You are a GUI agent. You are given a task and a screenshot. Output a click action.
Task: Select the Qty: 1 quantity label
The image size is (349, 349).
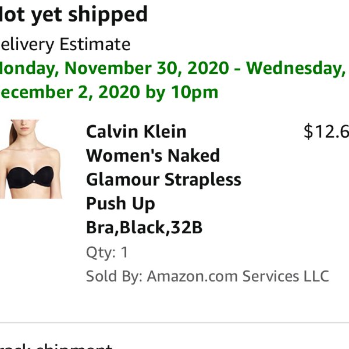107,252
